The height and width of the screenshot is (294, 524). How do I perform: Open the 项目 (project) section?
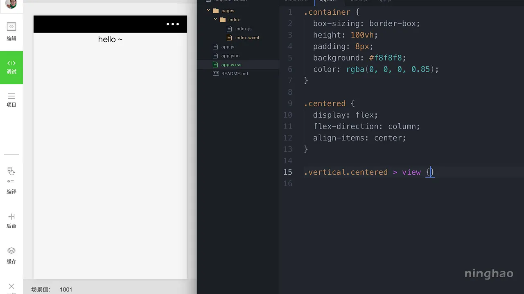point(11,100)
